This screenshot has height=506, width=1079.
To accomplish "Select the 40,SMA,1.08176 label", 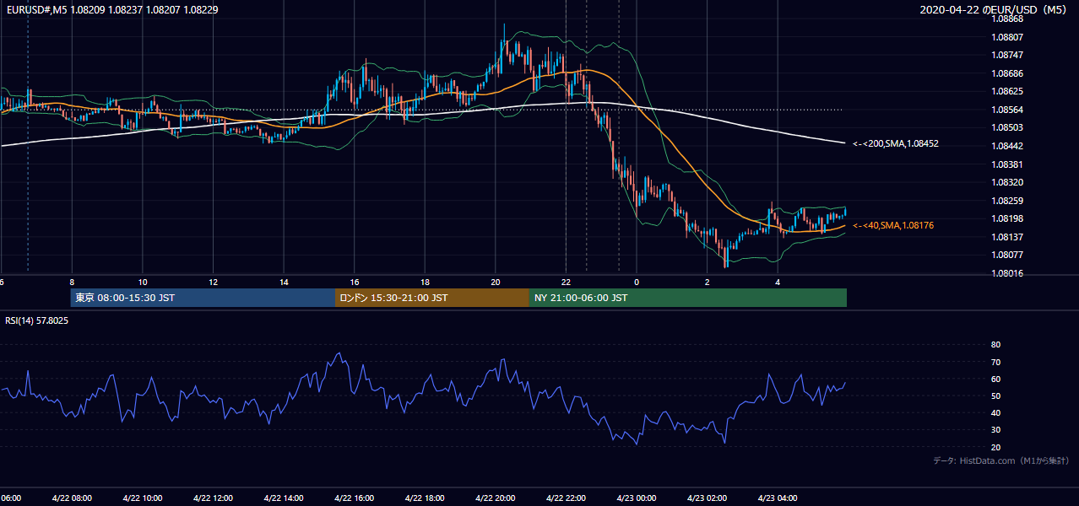I will 893,226.
